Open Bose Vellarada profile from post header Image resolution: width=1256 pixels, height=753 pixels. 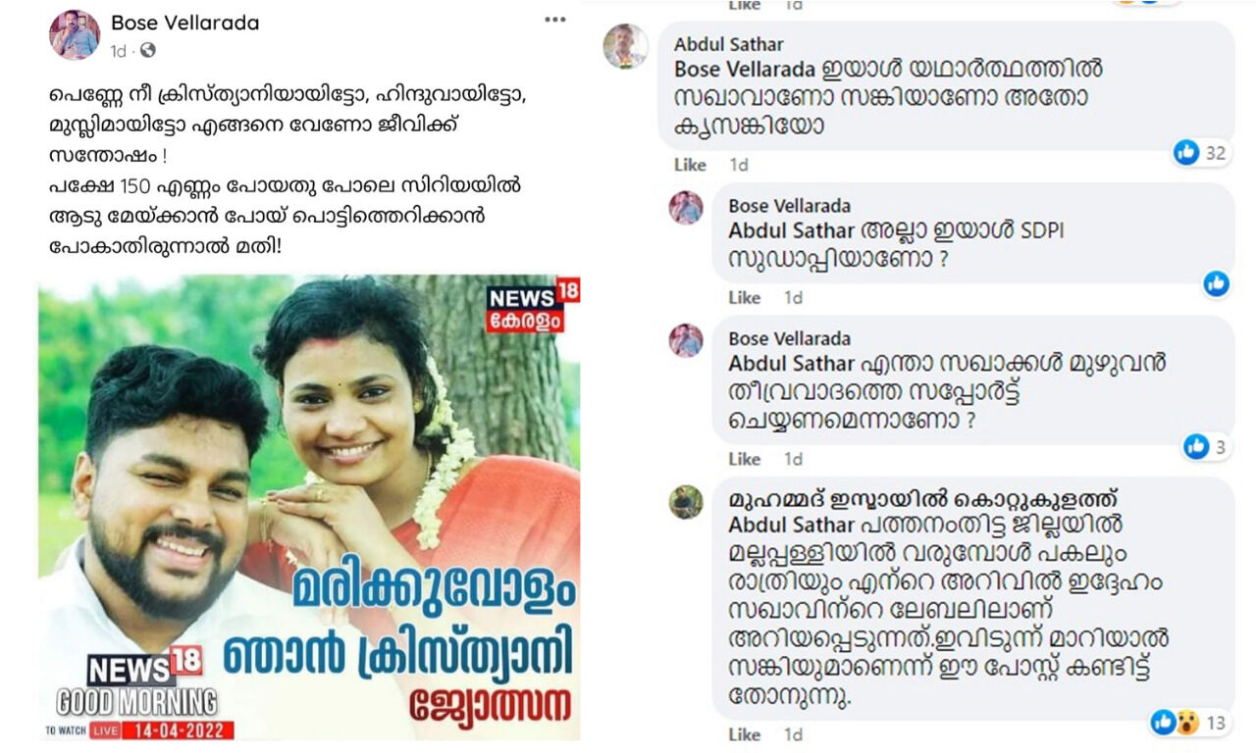[185, 23]
